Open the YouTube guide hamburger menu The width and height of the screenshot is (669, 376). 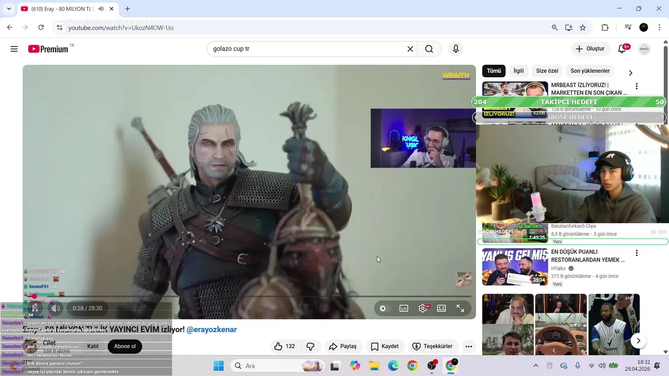click(14, 49)
